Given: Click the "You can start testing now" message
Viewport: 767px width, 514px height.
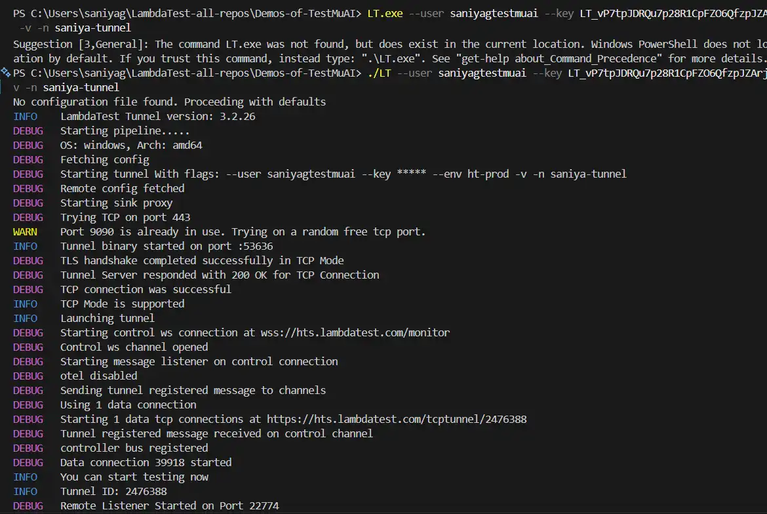Looking at the screenshot, I should [134, 477].
